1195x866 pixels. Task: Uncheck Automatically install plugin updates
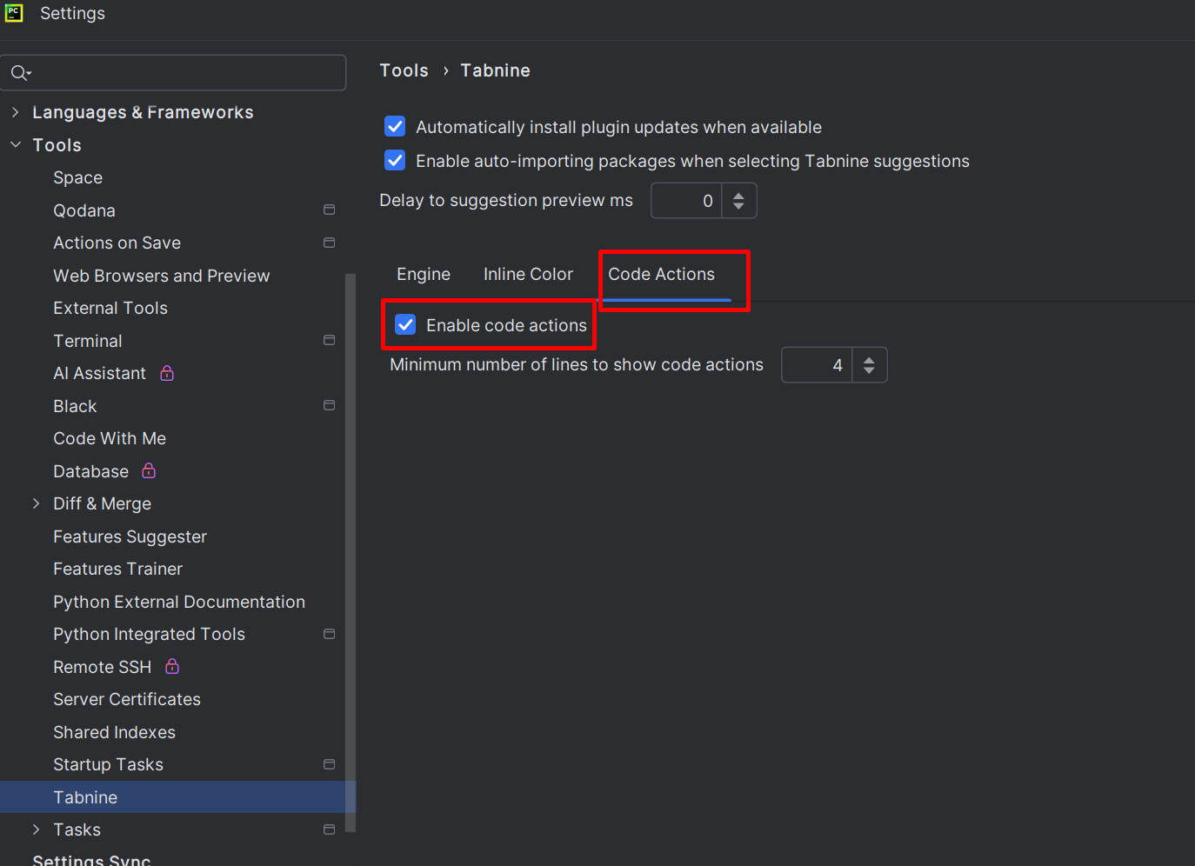tap(394, 126)
